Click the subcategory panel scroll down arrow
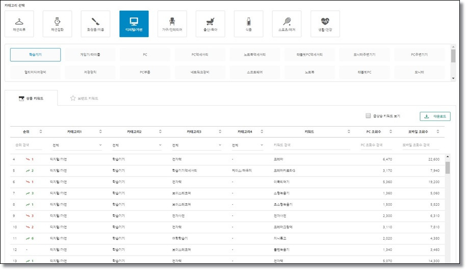Viewport: 466px width, 270px height. tap(453, 78)
